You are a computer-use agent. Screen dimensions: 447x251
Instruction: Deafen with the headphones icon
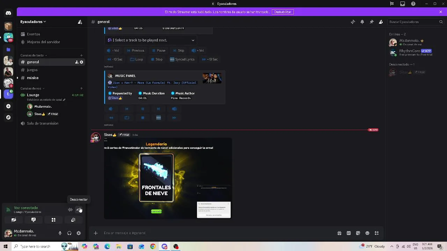69,233
